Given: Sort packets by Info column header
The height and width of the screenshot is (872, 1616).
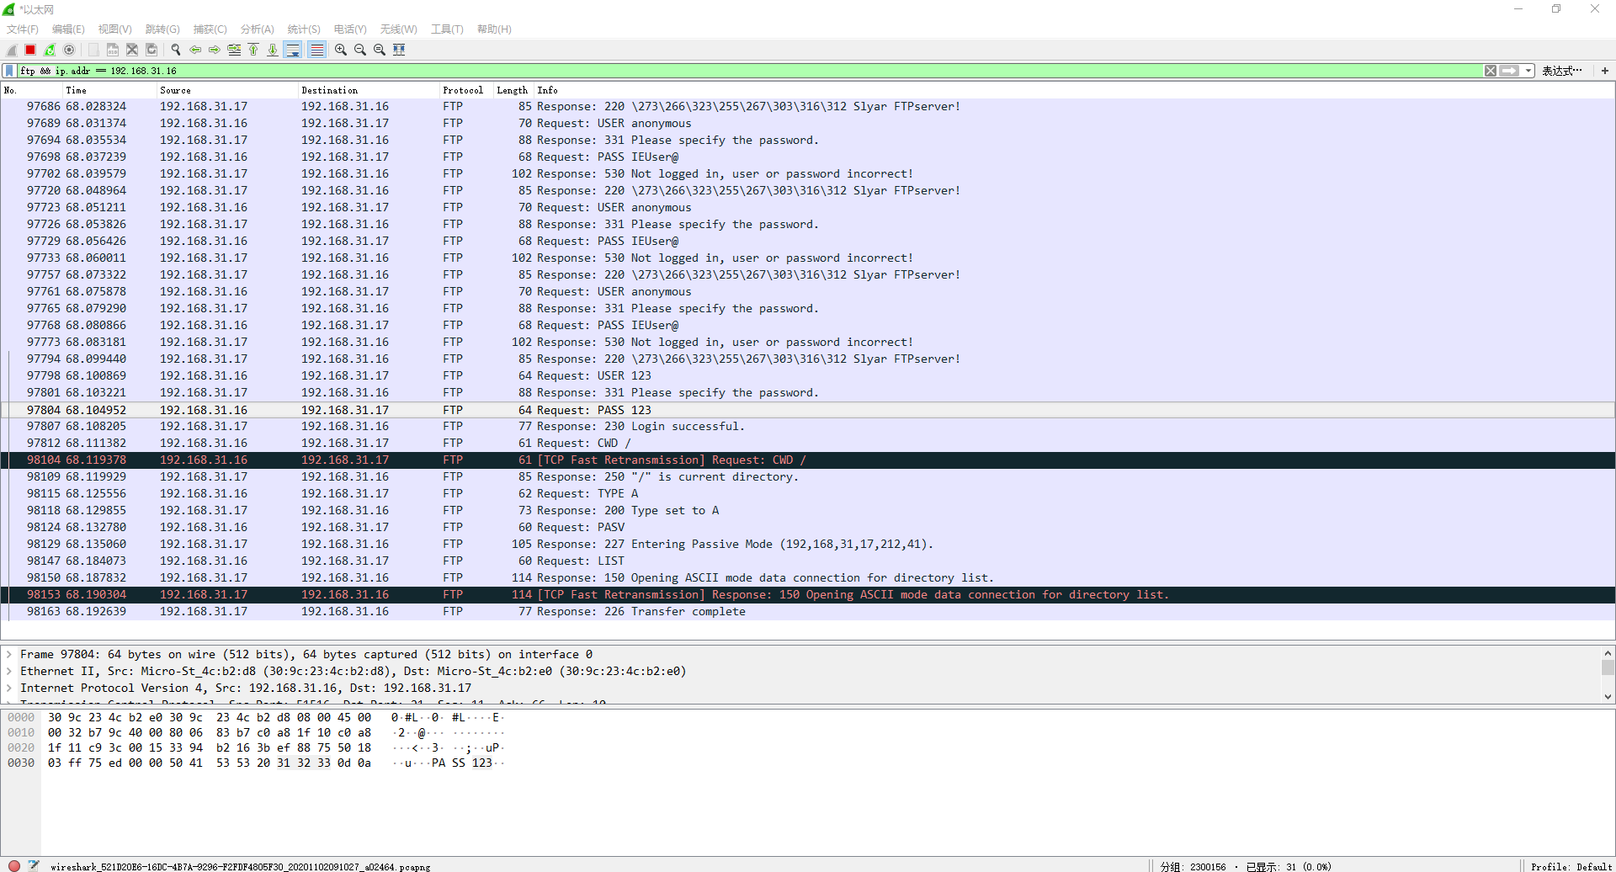Looking at the screenshot, I should click(1073, 90).
